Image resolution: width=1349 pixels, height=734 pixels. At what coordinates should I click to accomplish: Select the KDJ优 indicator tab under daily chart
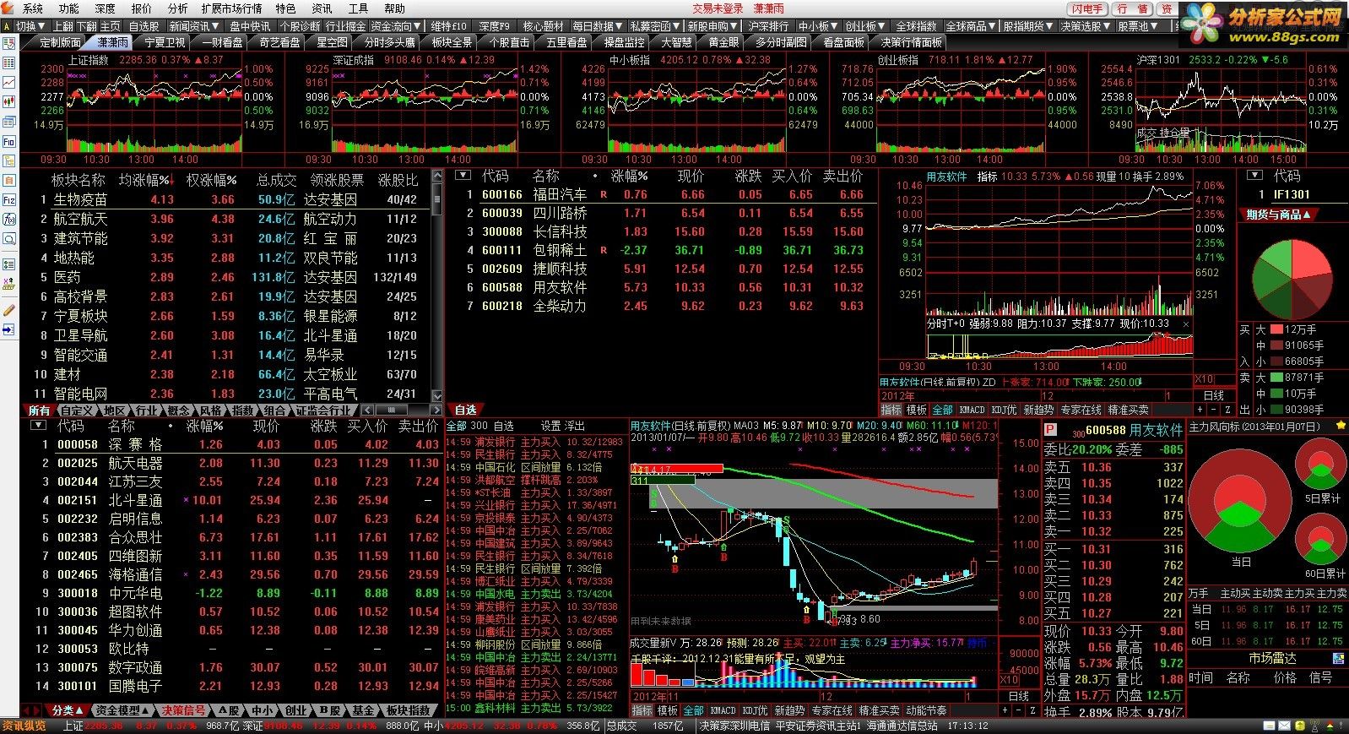756,710
